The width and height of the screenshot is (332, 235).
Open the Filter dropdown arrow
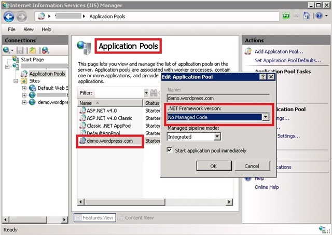(x=146, y=93)
